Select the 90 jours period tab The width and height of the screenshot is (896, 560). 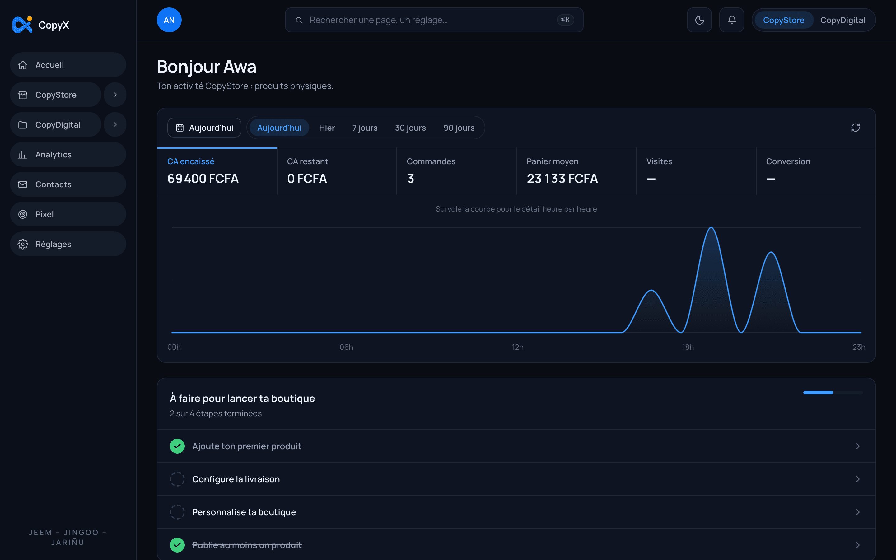[x=459, y=128]
